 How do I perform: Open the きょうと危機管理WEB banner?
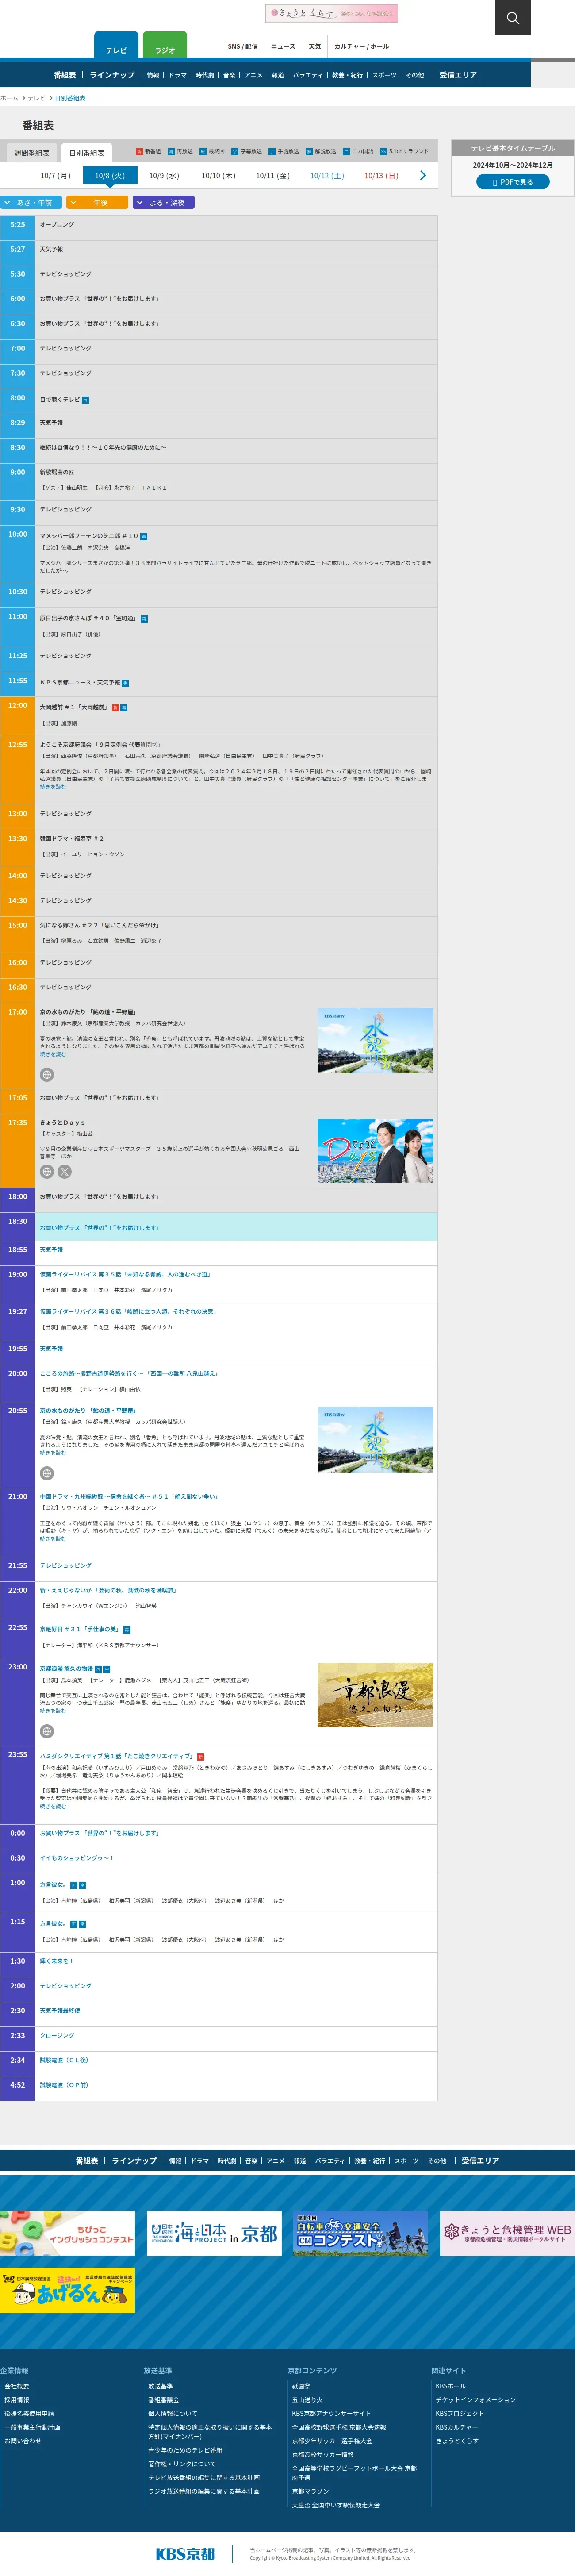click(507, 2233)
